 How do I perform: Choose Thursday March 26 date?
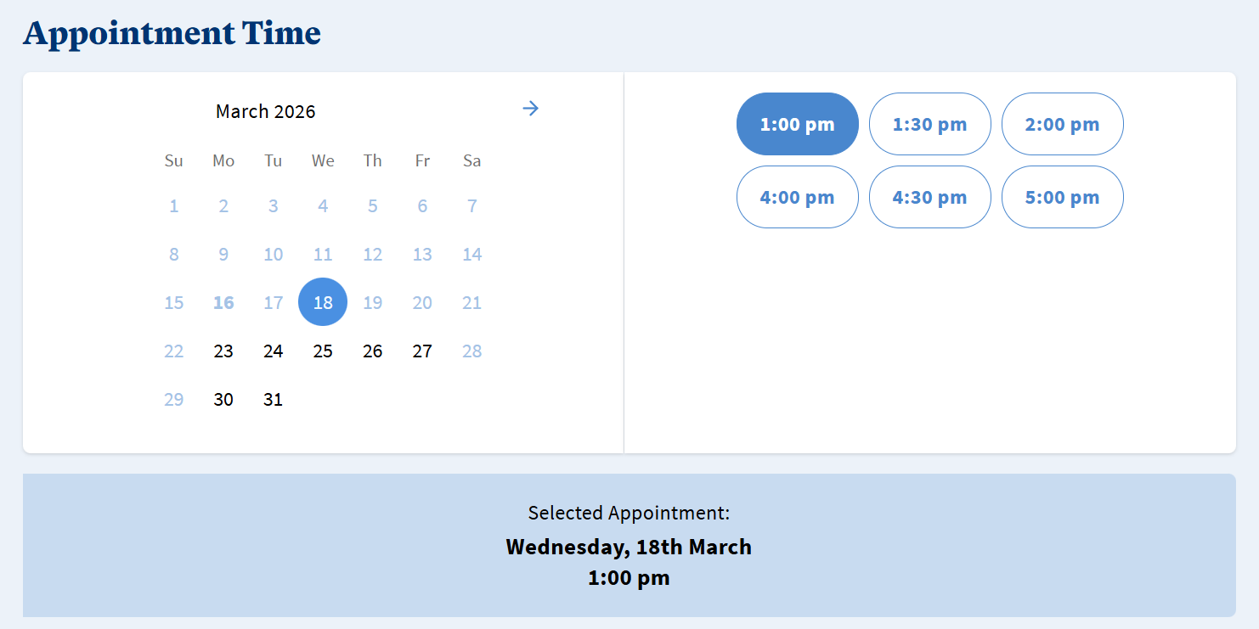(x=372, y=351)
